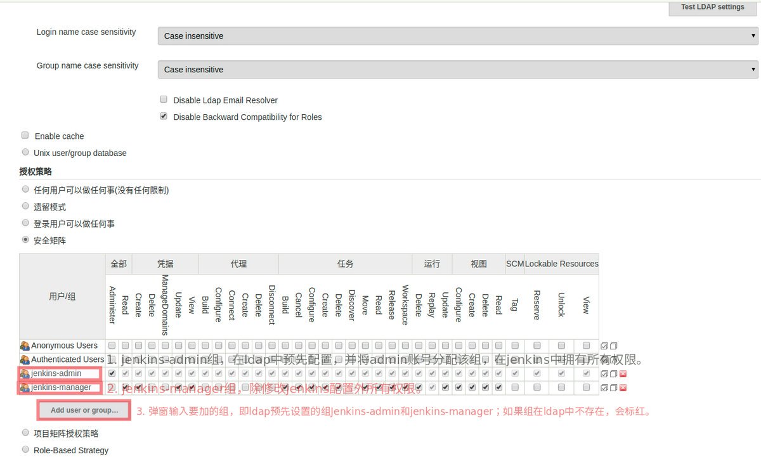Check Unlock for jenkins-manager
The height and width of the screenshot is (459, 761).
tap(561, 387)
